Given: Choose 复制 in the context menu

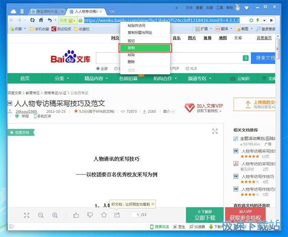Looking at the screenshot, I should pos(145,48).
